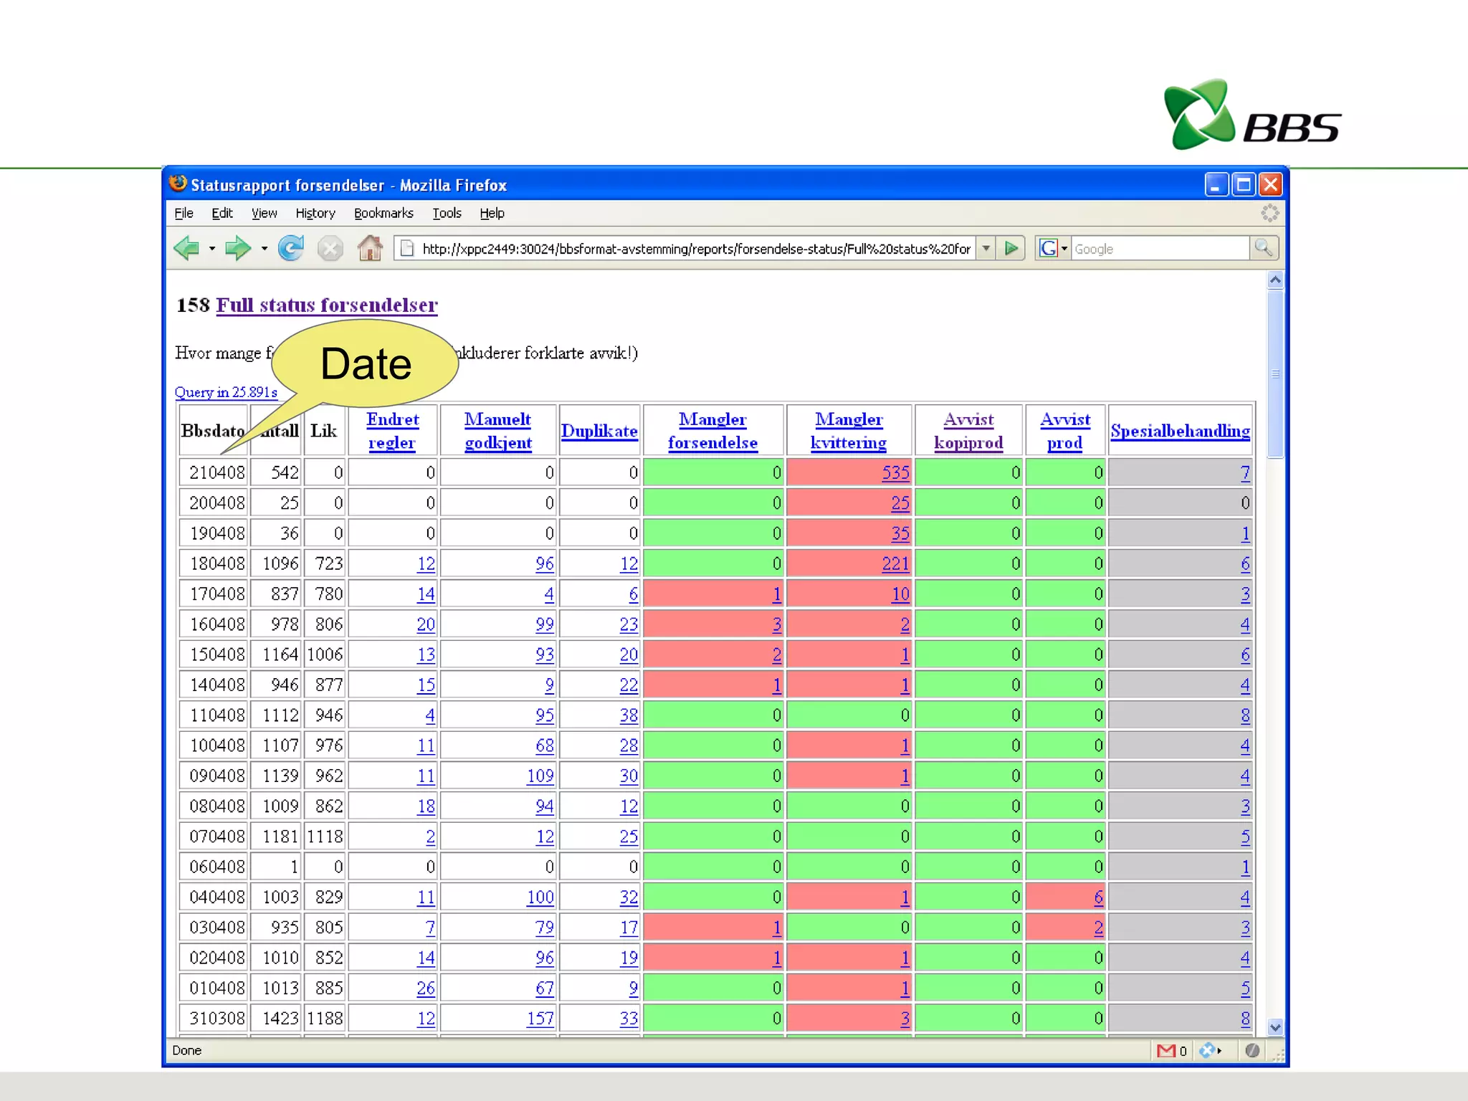Screen dimensions: 1468x1101
Task: Open the Bookmarks menu
Action: [383, 214]
